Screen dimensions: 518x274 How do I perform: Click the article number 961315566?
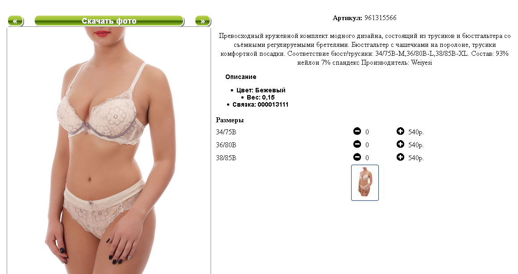click(380, 18)
